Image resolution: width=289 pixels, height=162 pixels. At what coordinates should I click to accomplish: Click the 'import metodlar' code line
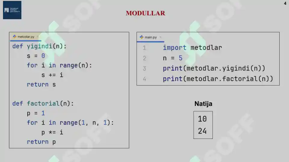(x=192, y=48)
